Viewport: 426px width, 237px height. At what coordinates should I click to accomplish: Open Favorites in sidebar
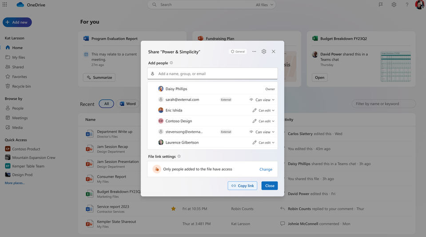coord(16,77)
